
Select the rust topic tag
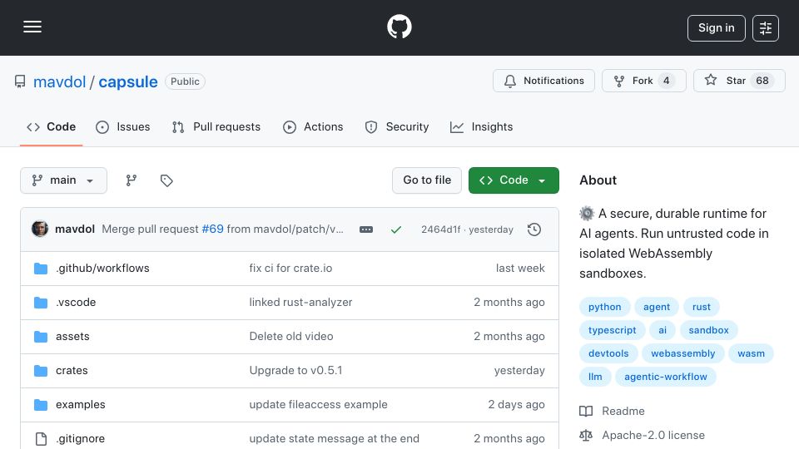tap(701, 307)
